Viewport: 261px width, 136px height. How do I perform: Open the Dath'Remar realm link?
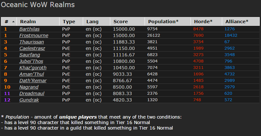pos(33,81)
